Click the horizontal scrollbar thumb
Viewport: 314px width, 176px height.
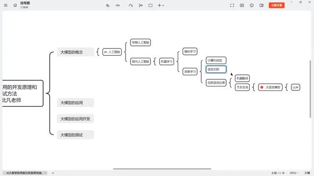point(162,169)
